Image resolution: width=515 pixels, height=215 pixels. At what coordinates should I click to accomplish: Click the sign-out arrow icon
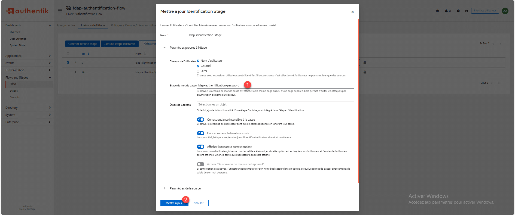pyautogui.click(x=467, y=11)
